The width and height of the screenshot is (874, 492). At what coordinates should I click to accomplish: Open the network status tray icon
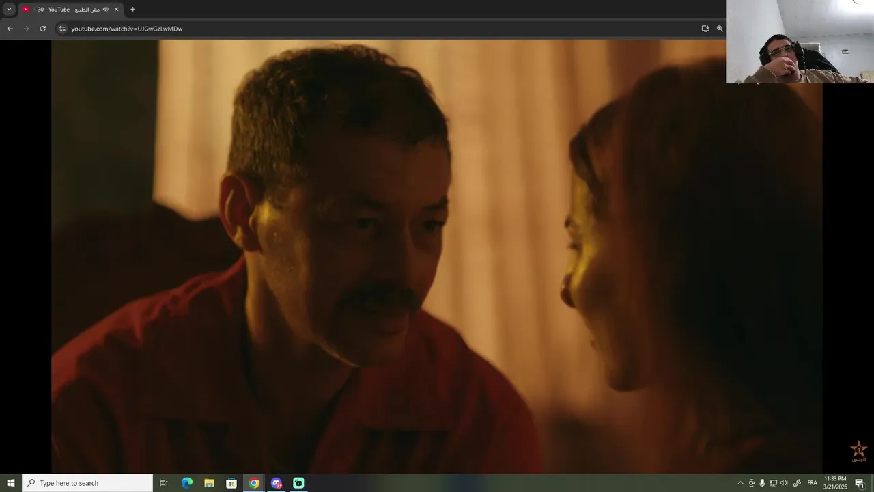(x=773, y=483)
